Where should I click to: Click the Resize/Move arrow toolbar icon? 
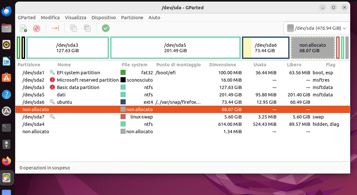click(55, 28)
